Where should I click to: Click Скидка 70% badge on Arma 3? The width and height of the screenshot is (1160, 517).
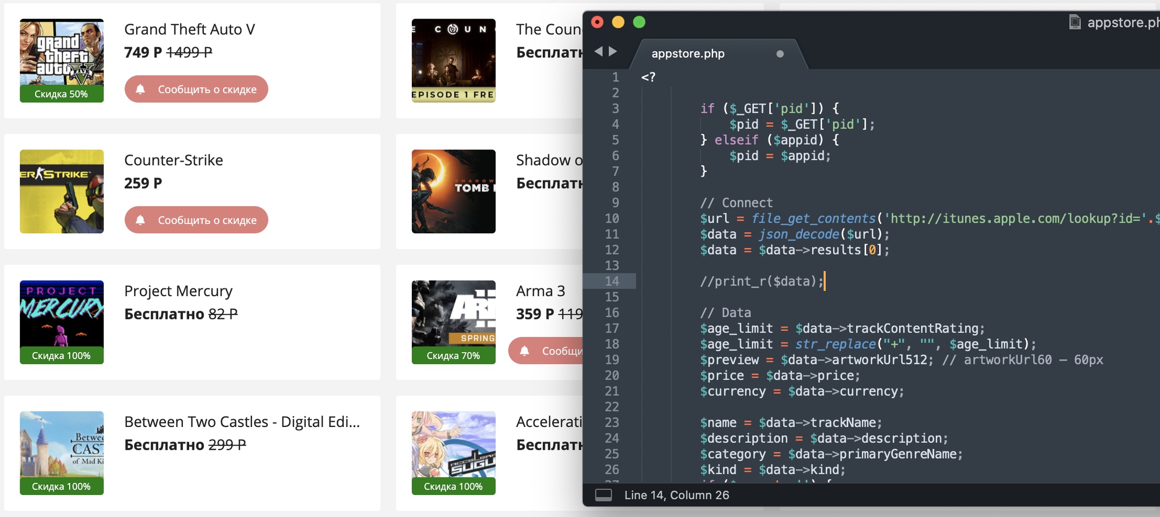tap(454, 356)
